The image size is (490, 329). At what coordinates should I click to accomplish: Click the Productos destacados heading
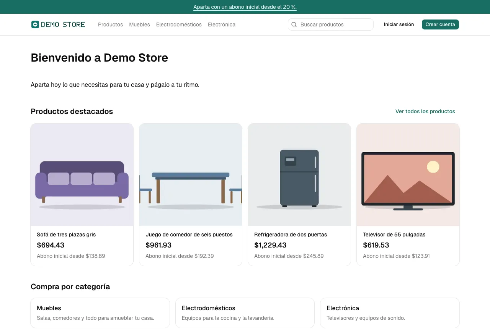[72, 111]
